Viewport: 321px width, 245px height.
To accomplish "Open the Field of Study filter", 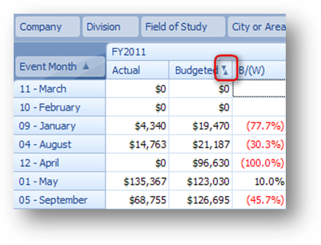I will click(x=183, y=27).
